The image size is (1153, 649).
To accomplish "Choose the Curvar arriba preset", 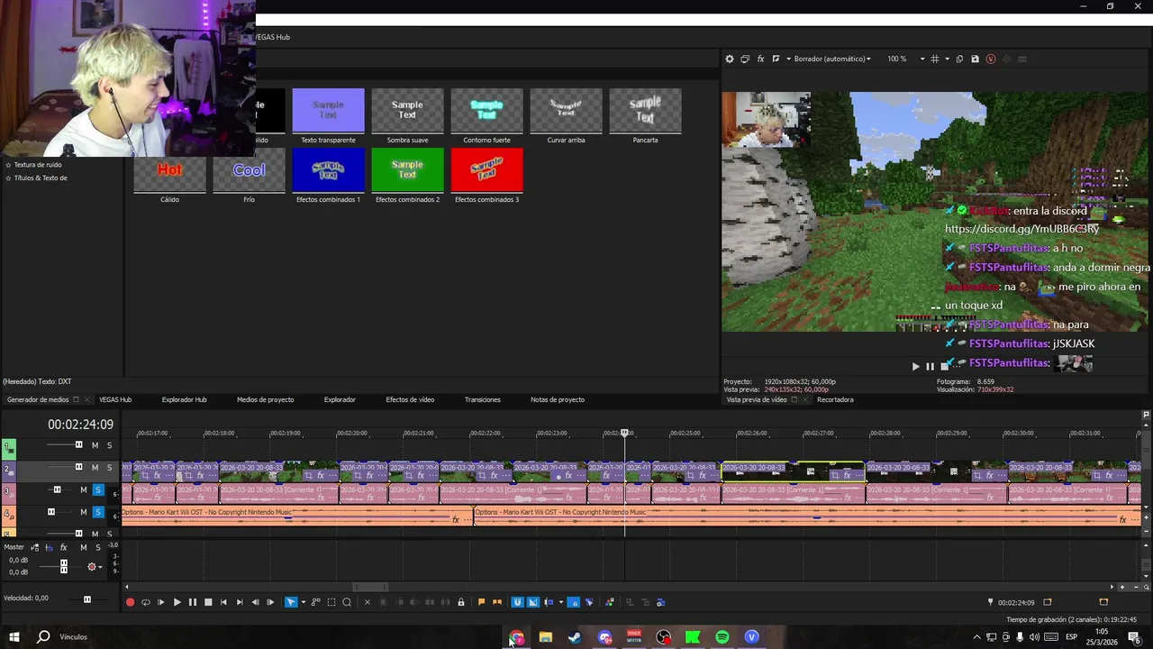I will tap(566, 116).
